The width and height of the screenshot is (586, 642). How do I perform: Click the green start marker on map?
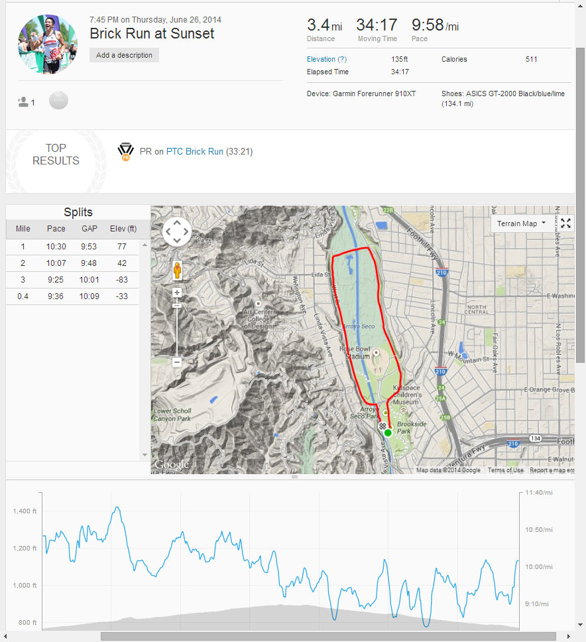388,432
